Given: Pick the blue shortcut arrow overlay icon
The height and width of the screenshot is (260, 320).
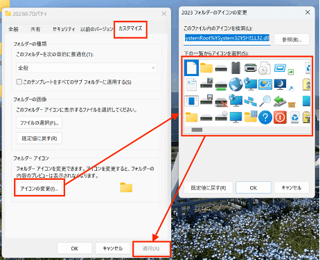Looking at the screenshot, I should pos(291,89).
